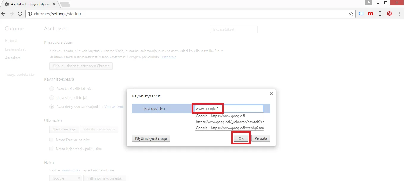The height and width of the screenshot is (181, 405).
Task: Open the Google search engine dropdown
Action: [x=65, y=178]
